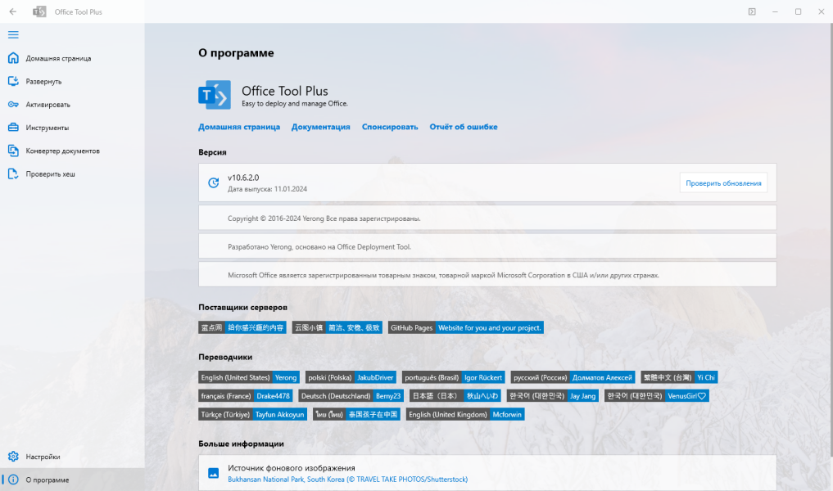Click Проверить обновления button
This screenshot has height=491, width=833.
(723, 183)
